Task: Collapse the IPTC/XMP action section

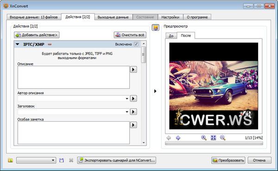Action: click(x=18, y=44)
